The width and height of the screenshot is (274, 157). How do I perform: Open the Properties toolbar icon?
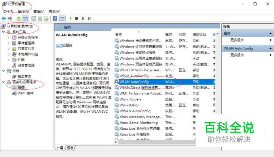[34, 18]
